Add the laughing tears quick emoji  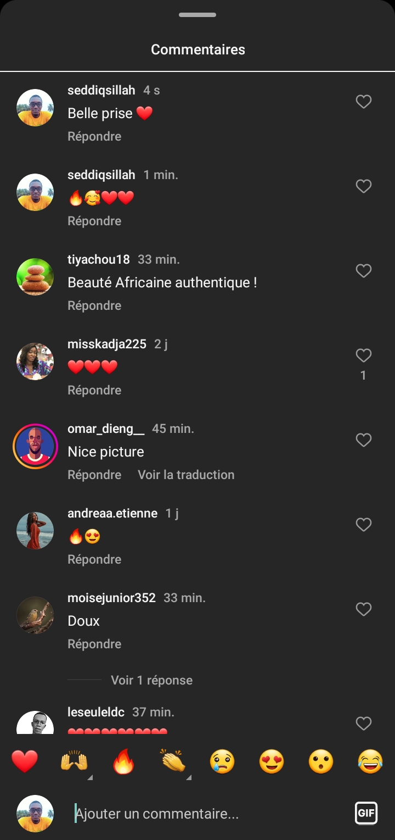point(370,762)
